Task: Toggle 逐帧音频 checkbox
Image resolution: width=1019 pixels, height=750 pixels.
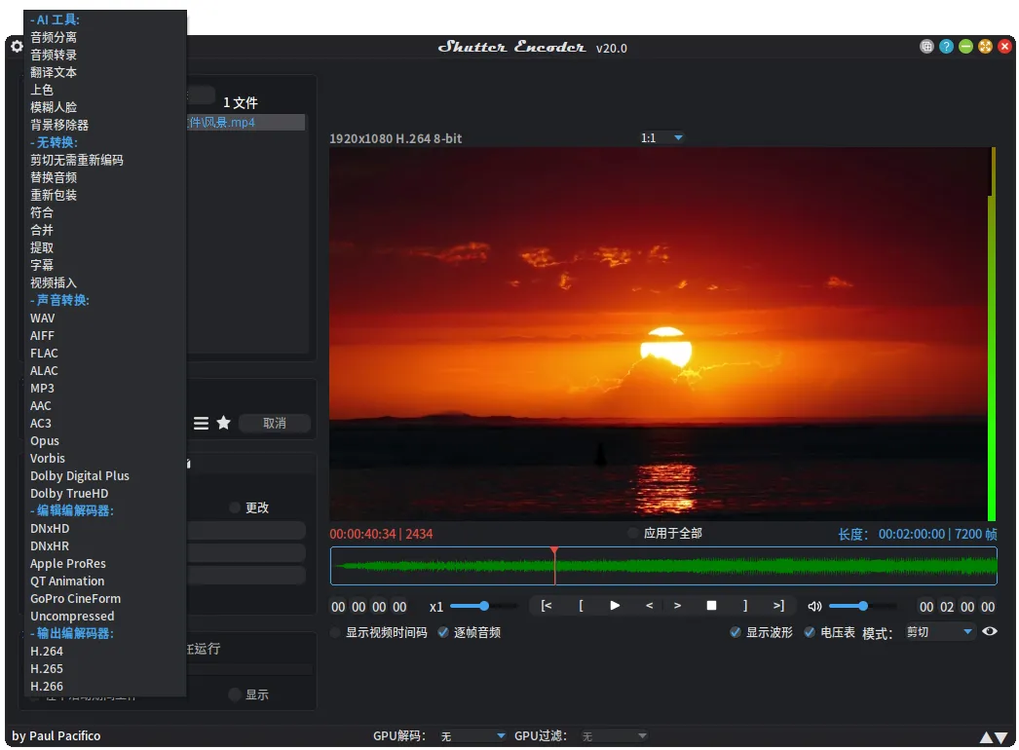Action: tap(443, 632)
